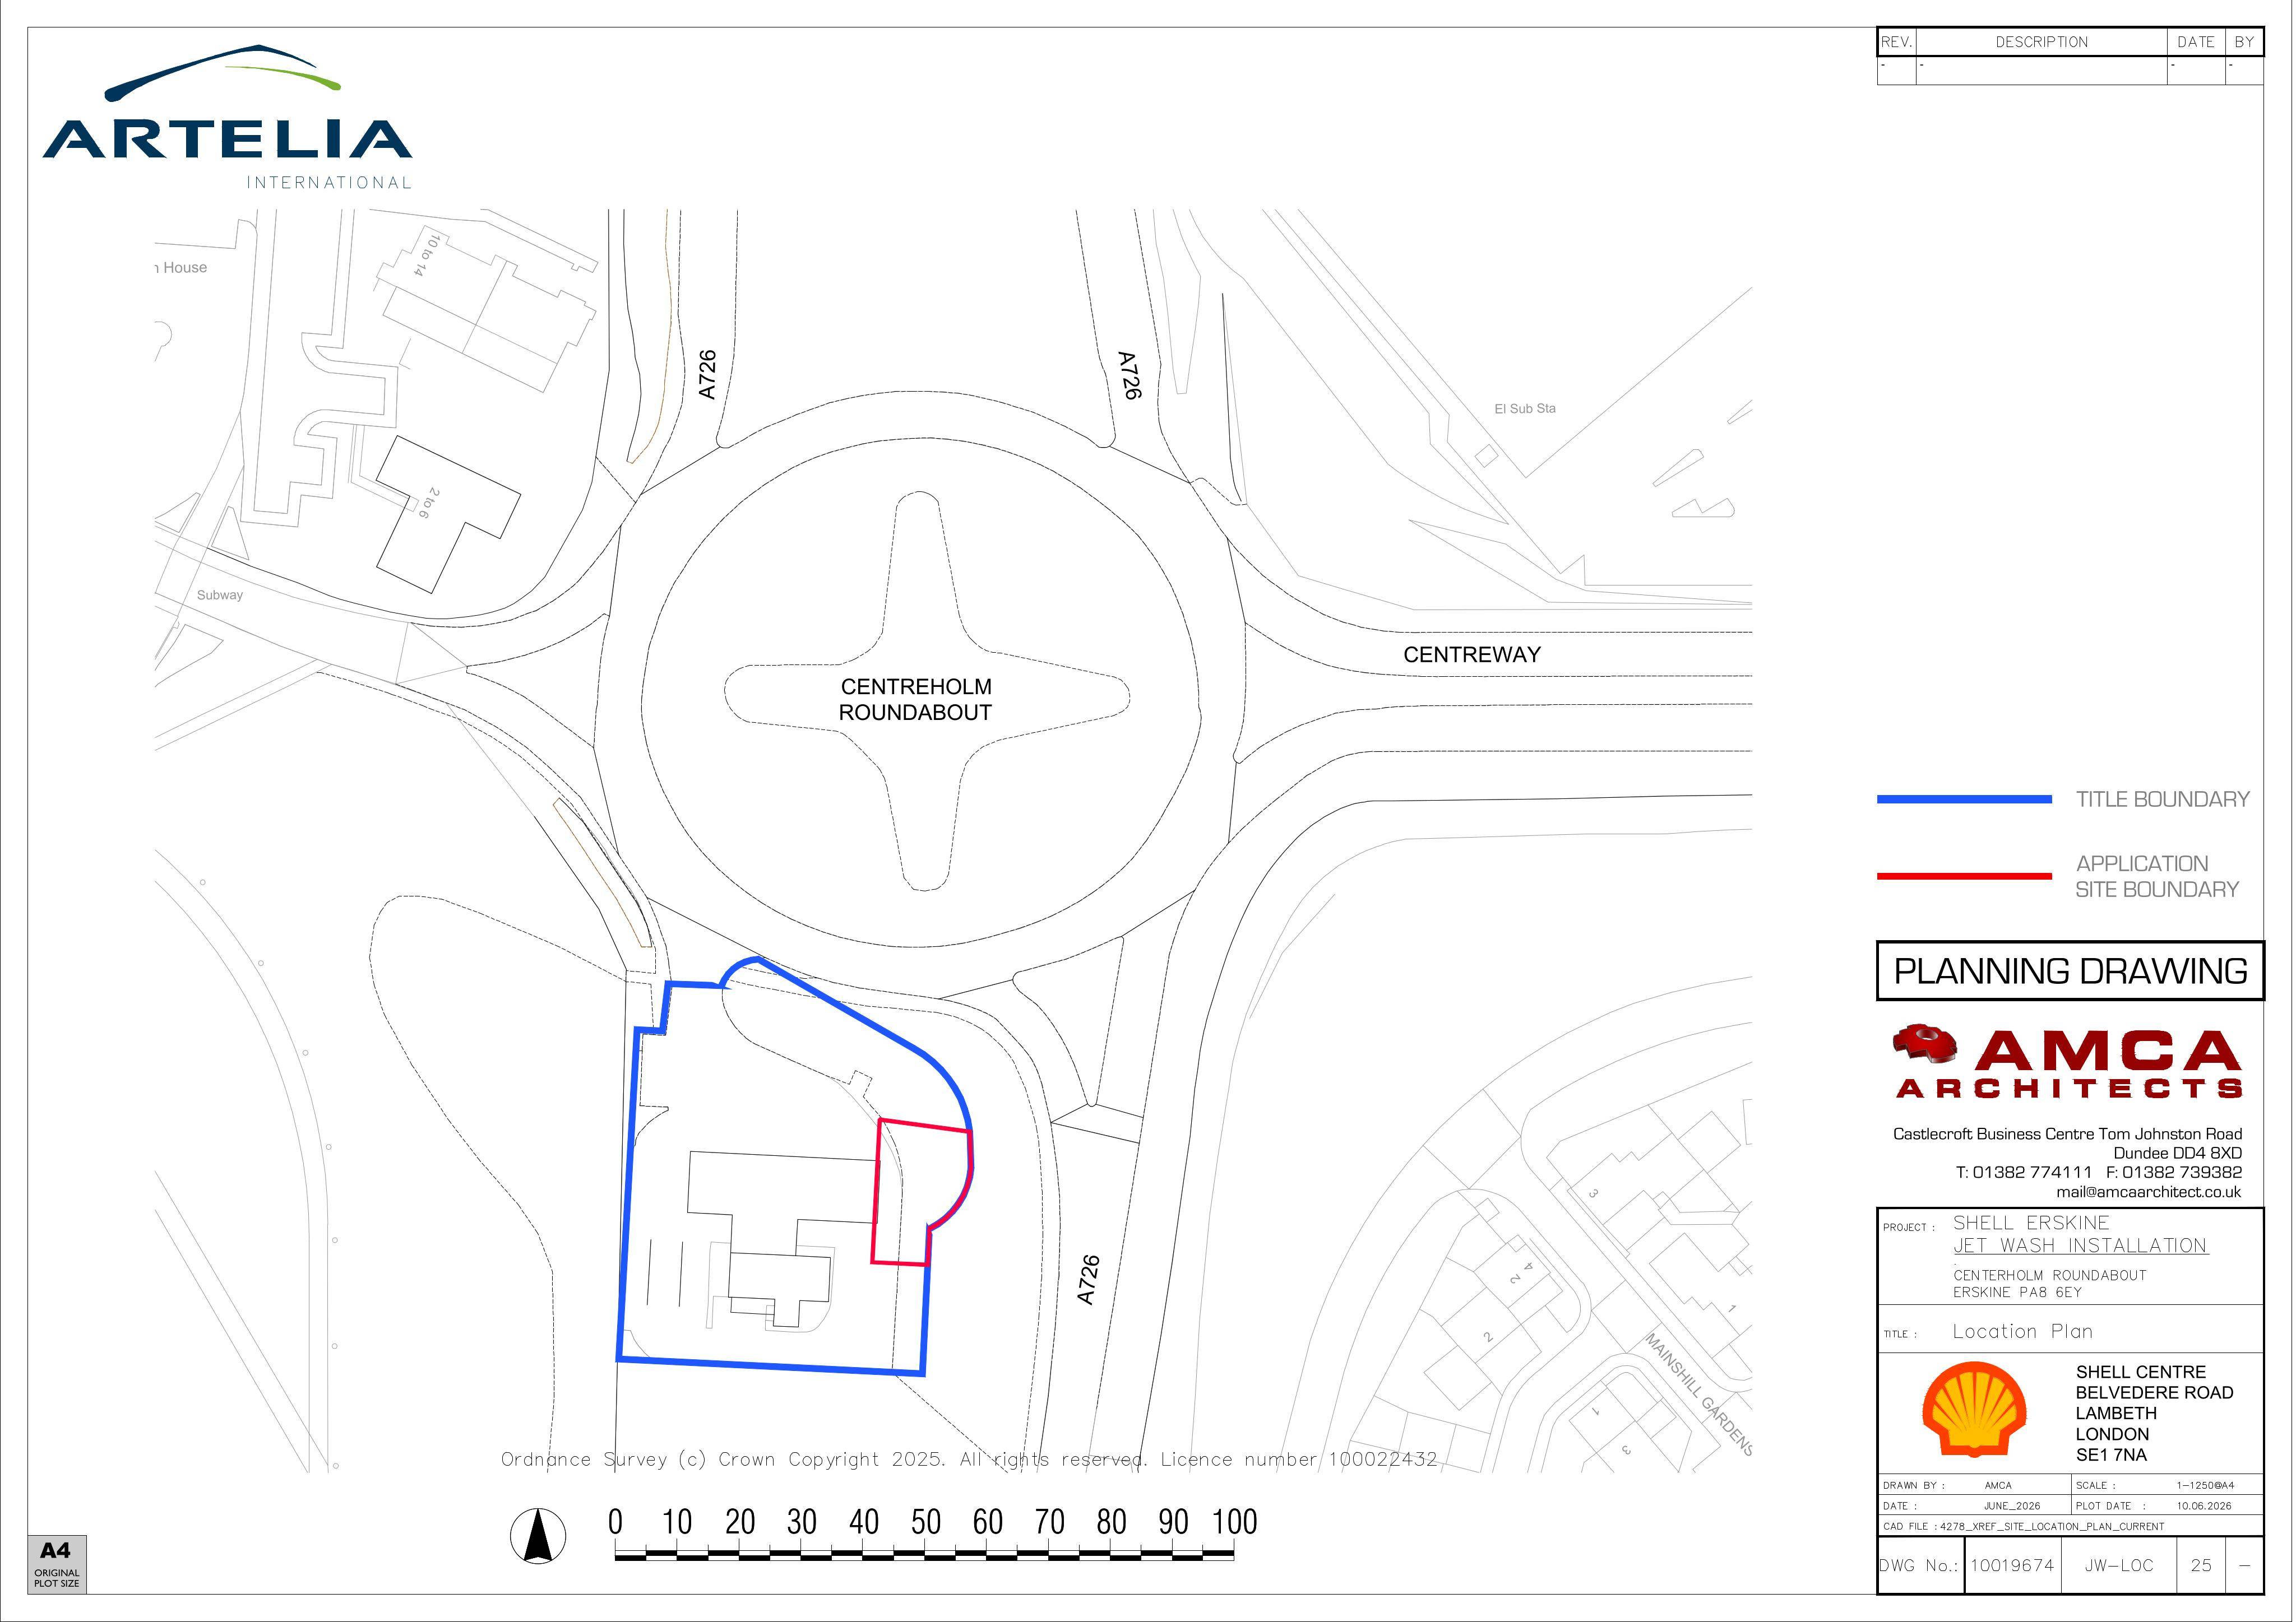Click the mail@amcaarchitect.co.uk email address
The height and width of the screenshot is (1622, 2296).
[2148, 1191]
